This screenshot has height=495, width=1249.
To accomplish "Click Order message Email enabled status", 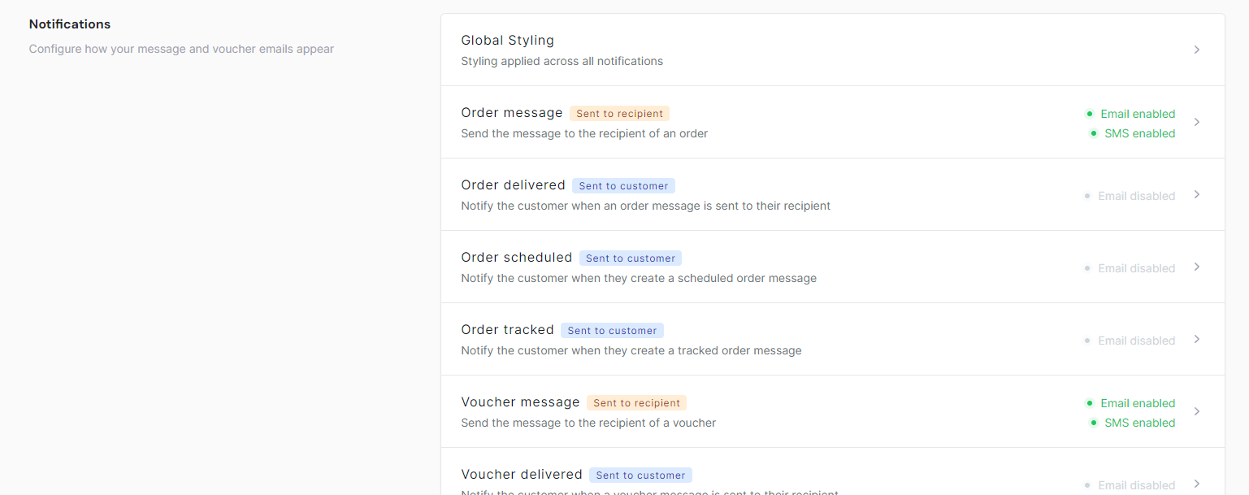I will click(x=1130, y=114).
